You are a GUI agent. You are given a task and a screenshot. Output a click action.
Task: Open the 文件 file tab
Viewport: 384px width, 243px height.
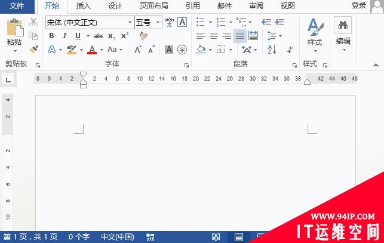(x=17, y=6)
